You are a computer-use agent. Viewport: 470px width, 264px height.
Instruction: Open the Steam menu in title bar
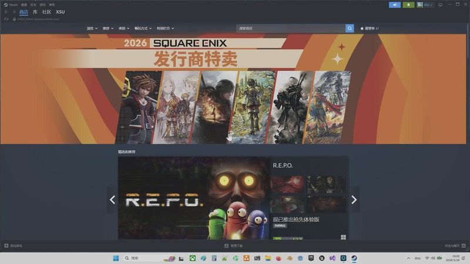(13, 5)
